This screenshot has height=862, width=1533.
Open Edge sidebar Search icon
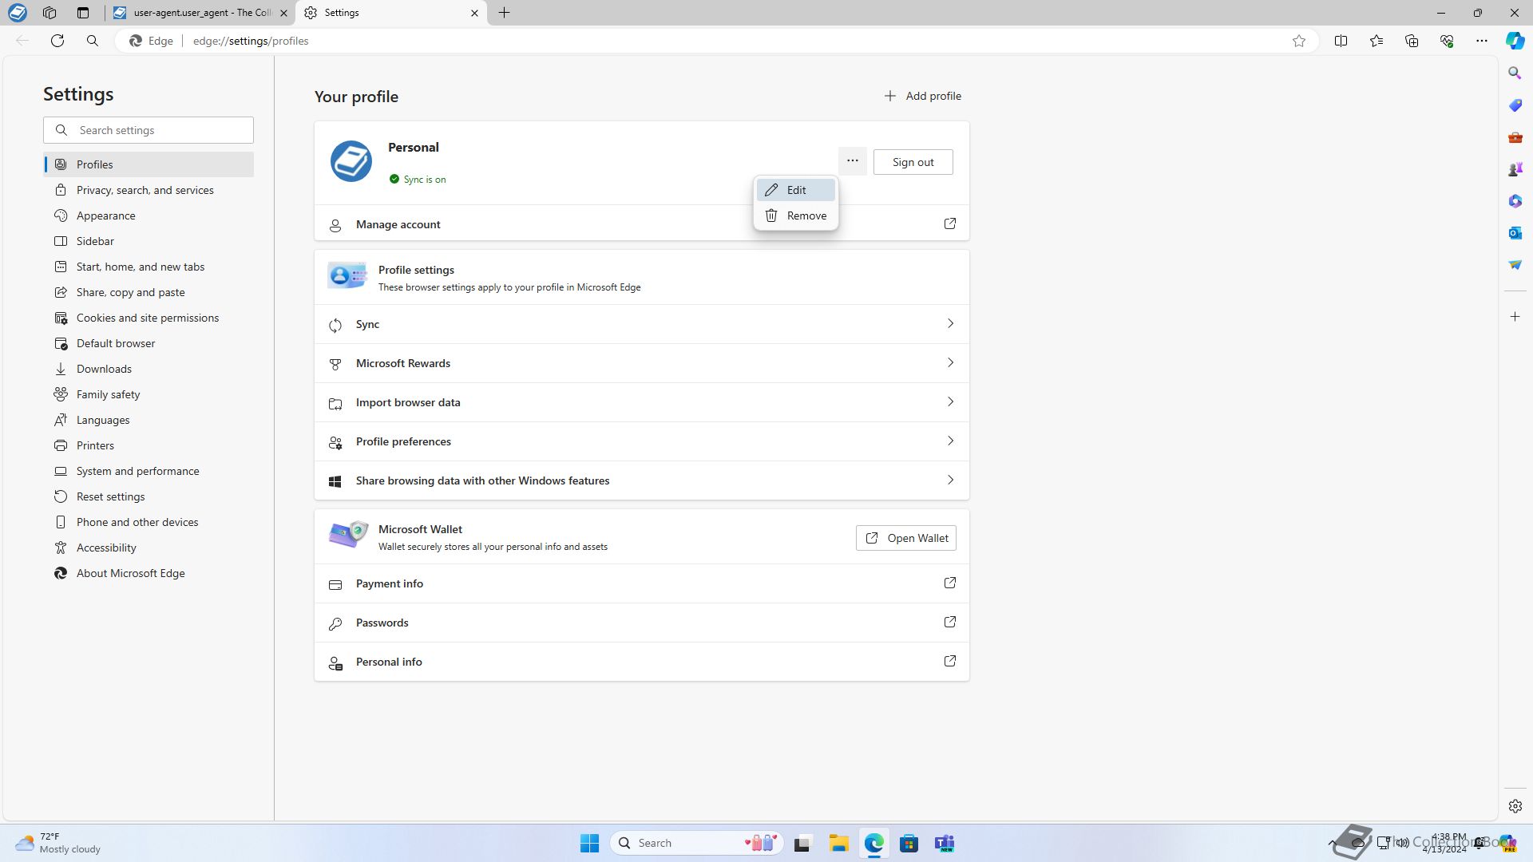coord(1515,73)
